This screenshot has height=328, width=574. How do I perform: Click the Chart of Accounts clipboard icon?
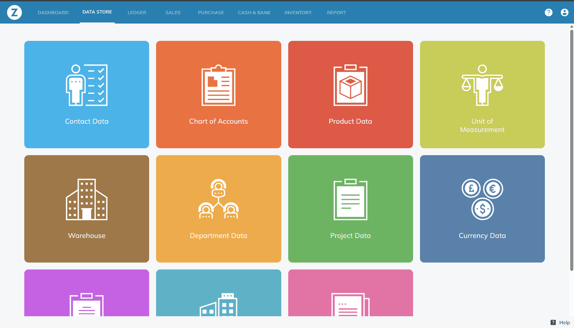tap(219, 85)
